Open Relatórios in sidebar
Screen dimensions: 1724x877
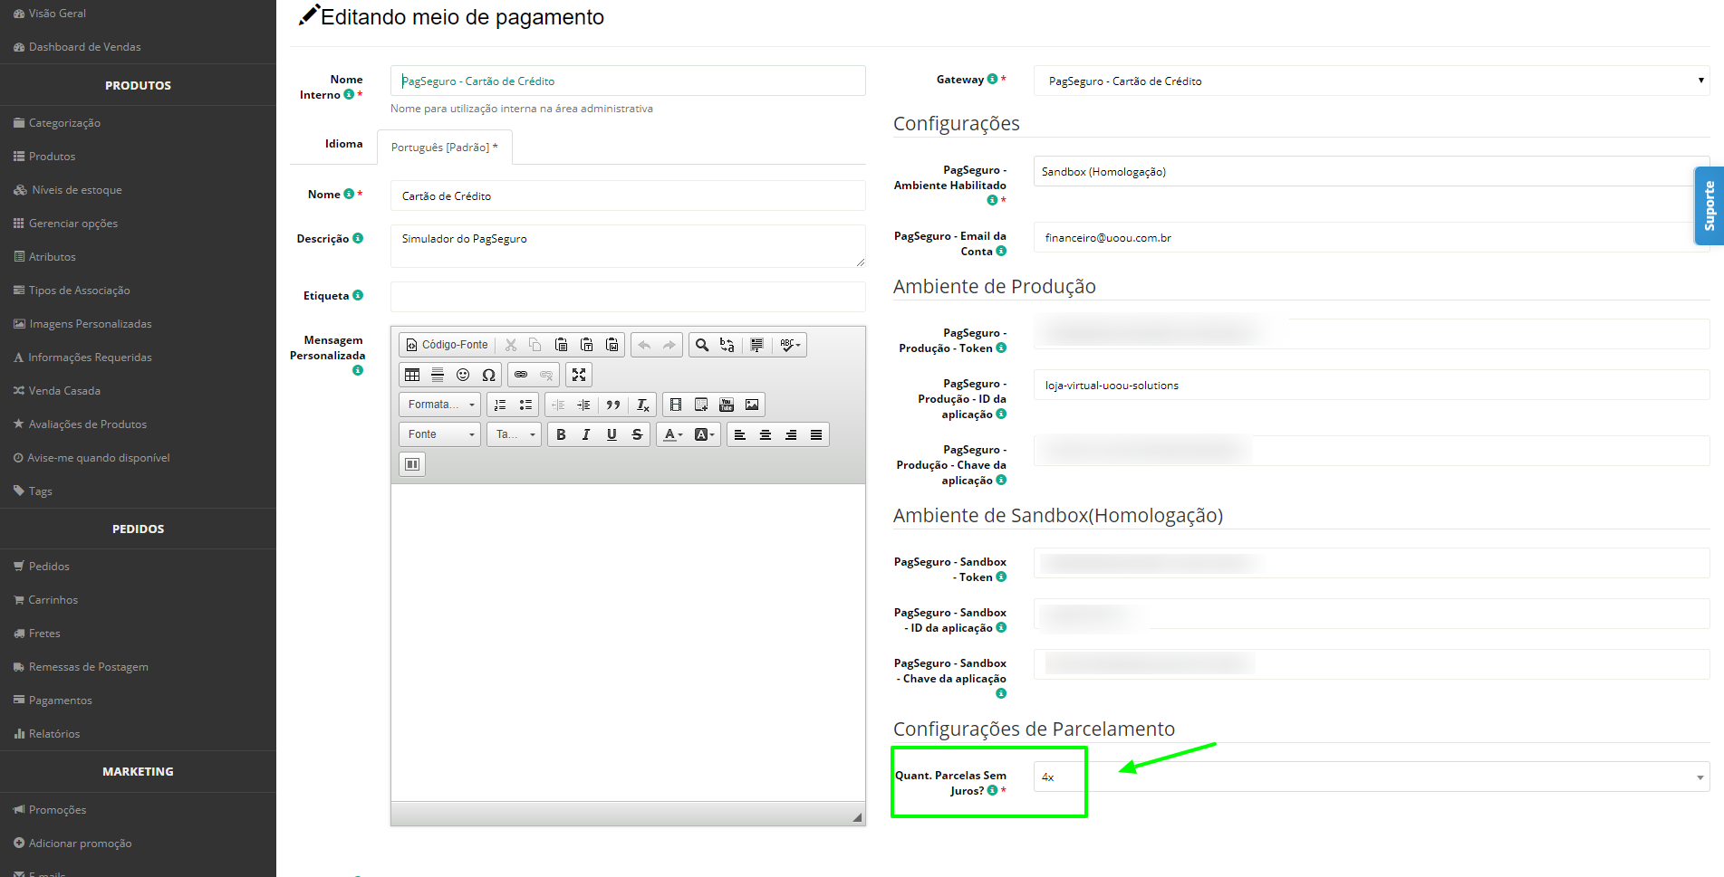[53, 734]
